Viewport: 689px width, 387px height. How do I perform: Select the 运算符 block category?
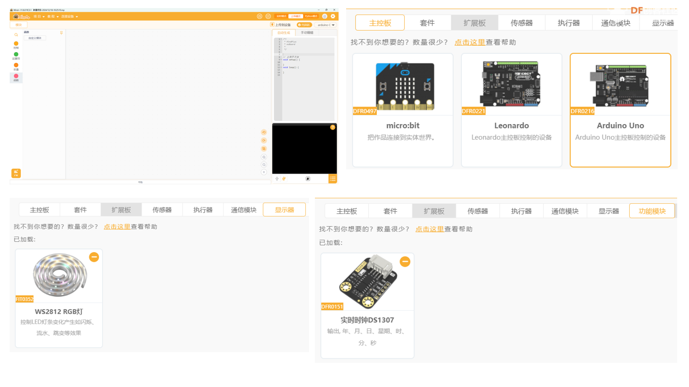pyautogui.click(x=16, y=55)
